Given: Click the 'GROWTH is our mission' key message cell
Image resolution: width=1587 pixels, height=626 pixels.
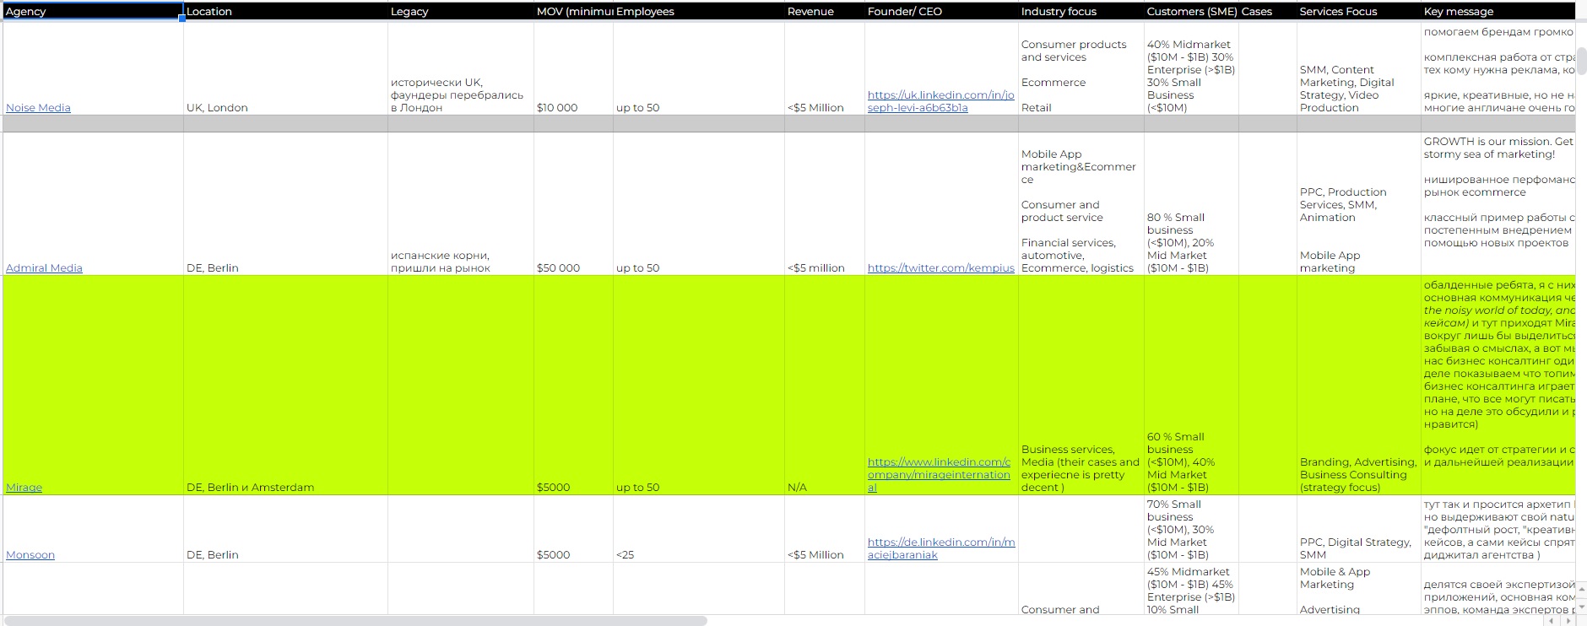Looking at the screenshot, I should point(1498,204).
